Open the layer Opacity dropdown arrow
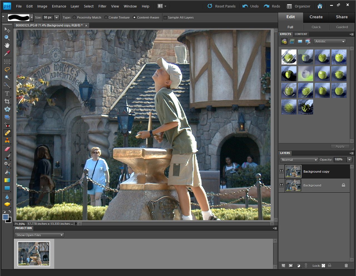This screenshot has width=356, height=276. [349, 160]
